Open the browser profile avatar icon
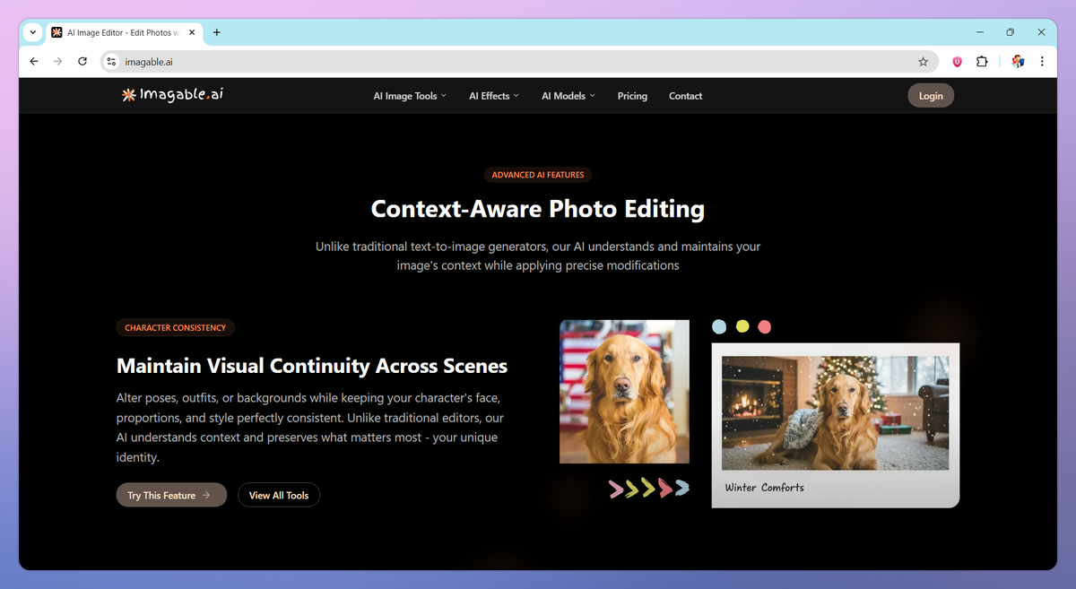Viewport: 1076px width, 589px height. point(1018,61)
